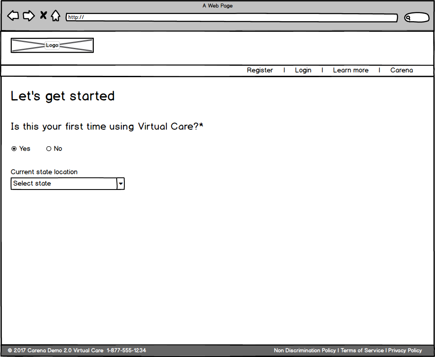
Task: Stop page loading with X icon
Action: (43, 15)
